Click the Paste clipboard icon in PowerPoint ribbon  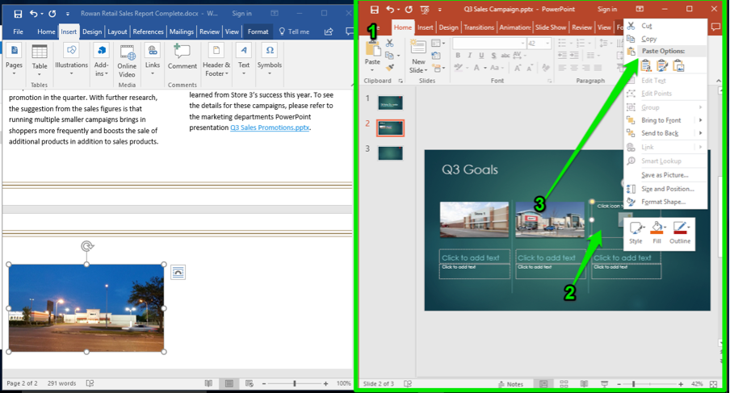372,47
